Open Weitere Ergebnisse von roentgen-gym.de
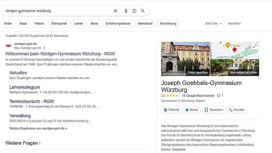Screen dimensions: 272x153 (38, 128)
